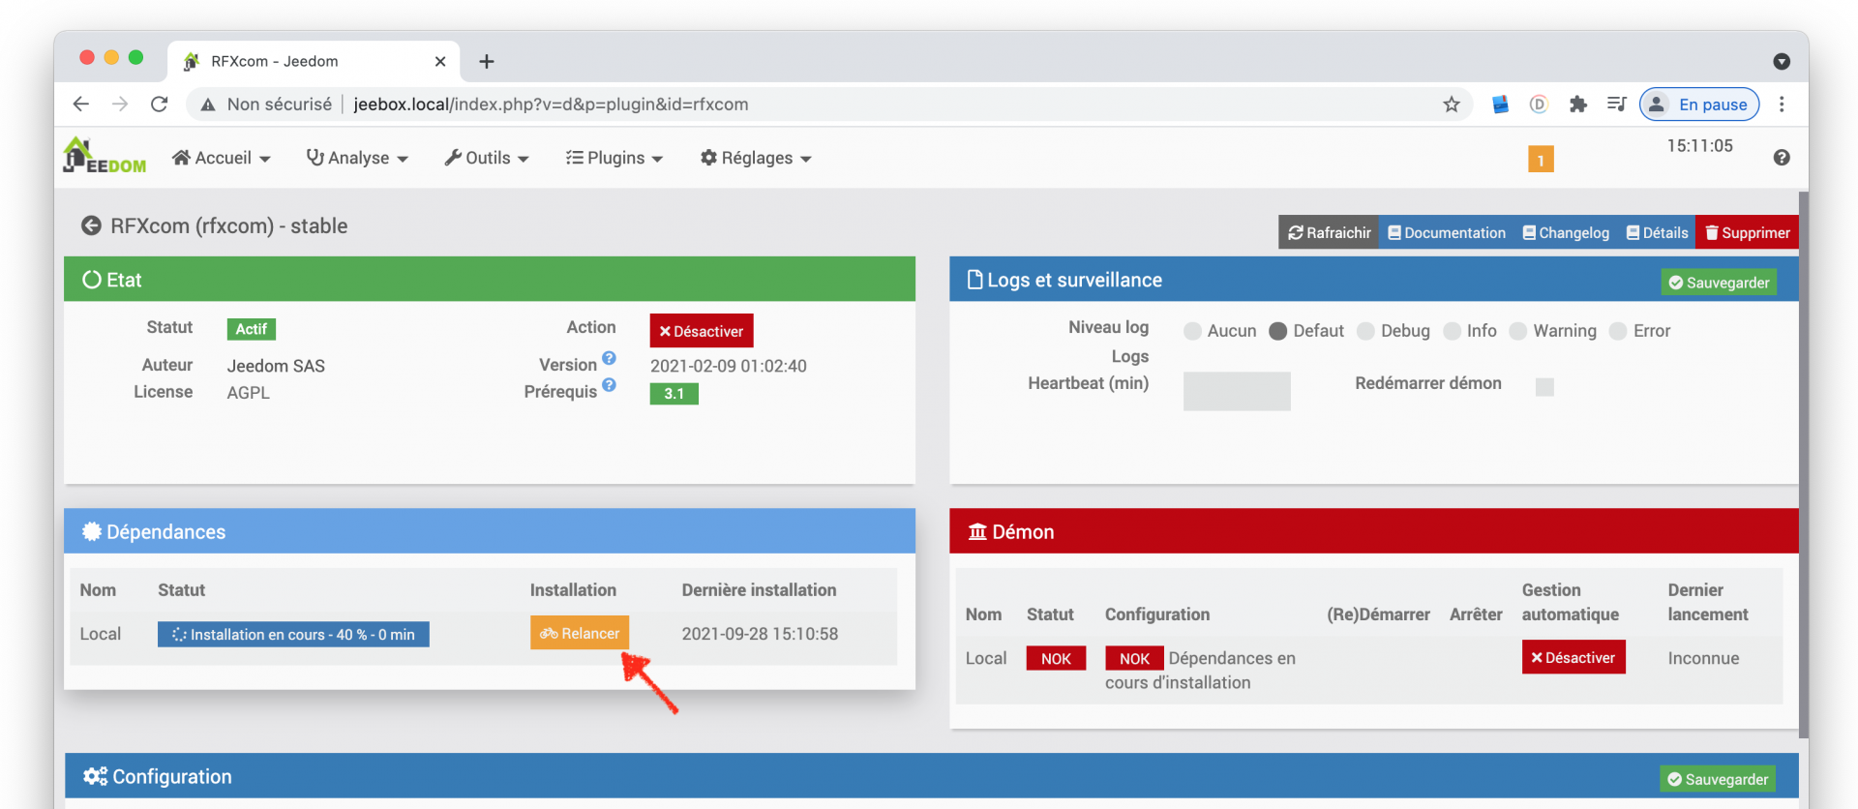Click the AGPL license value
The width and height of the screenshot is (1858, 809).
(249, 393)
